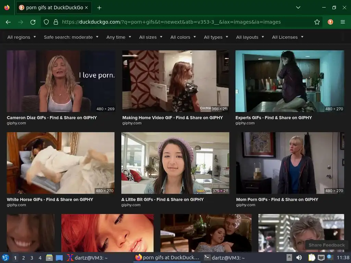The height and width of the screenshot is (263, 351).
Task: Click the browser back arrow
Action: [x=8, y=22]
